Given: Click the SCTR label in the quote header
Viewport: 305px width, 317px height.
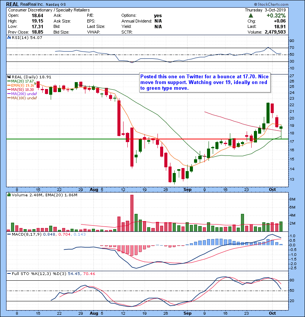Looking at the screenshot, I should [x=127, y=32].
